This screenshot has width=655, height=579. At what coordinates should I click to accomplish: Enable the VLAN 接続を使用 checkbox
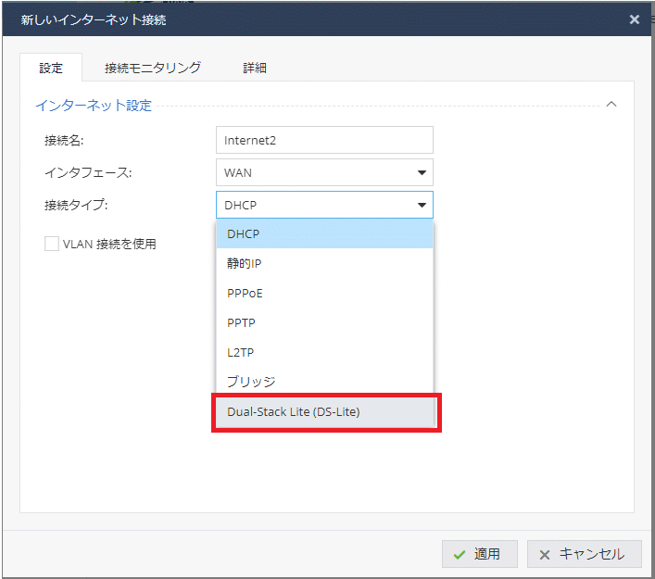pos(52,244)
